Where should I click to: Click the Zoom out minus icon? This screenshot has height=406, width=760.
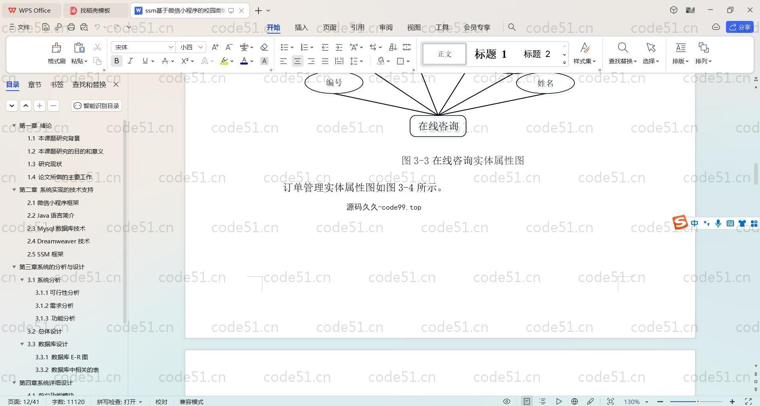660,401
